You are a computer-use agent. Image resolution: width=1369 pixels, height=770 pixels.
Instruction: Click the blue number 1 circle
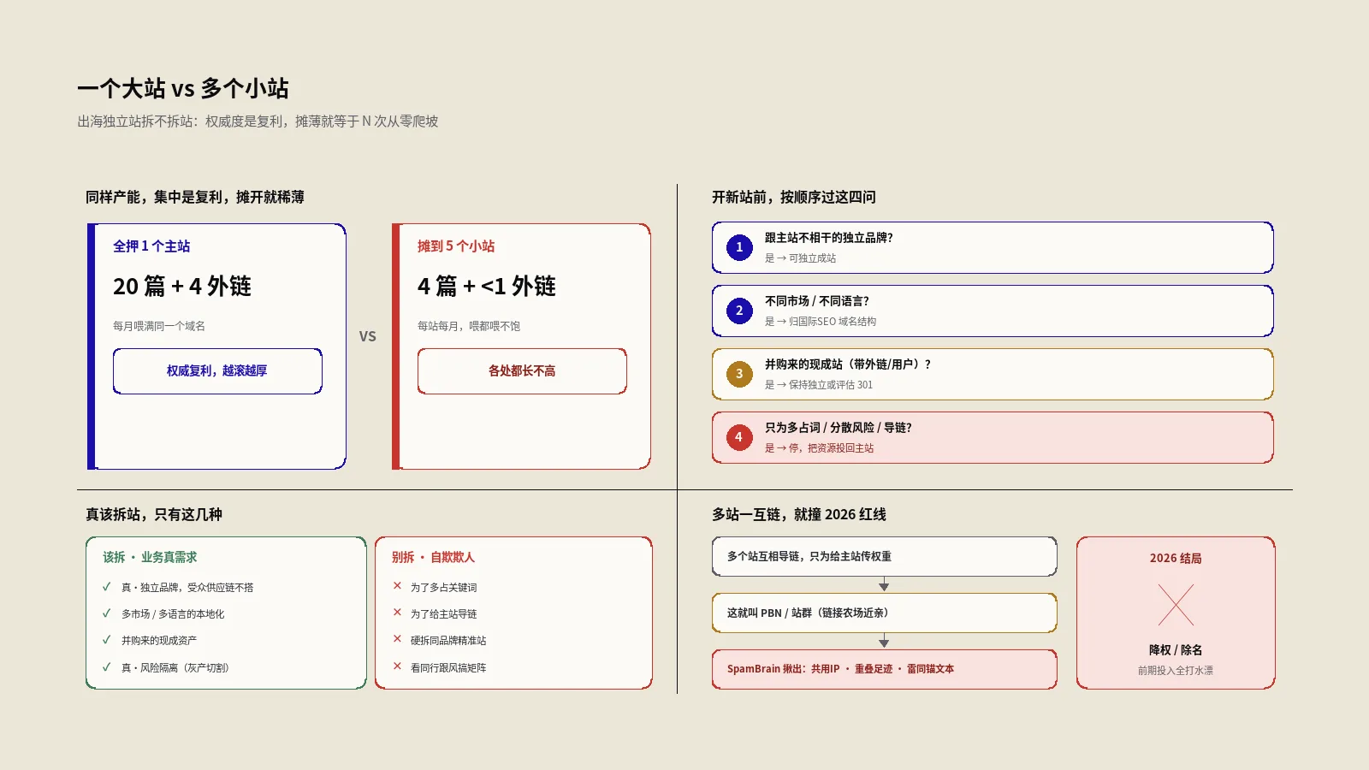click(739, 247)
